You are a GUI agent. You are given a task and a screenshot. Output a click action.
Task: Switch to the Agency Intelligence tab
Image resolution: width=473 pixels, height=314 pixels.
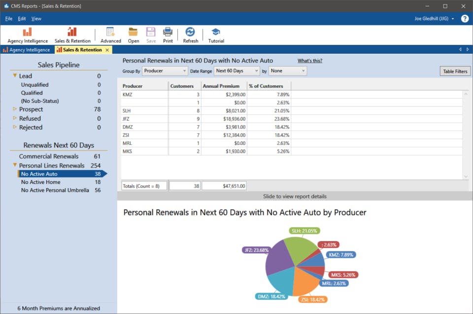point(27,49)
